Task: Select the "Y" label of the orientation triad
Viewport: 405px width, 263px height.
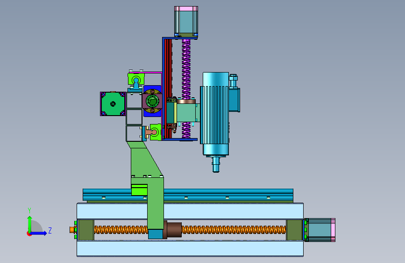Action: [x=29, y=211]
